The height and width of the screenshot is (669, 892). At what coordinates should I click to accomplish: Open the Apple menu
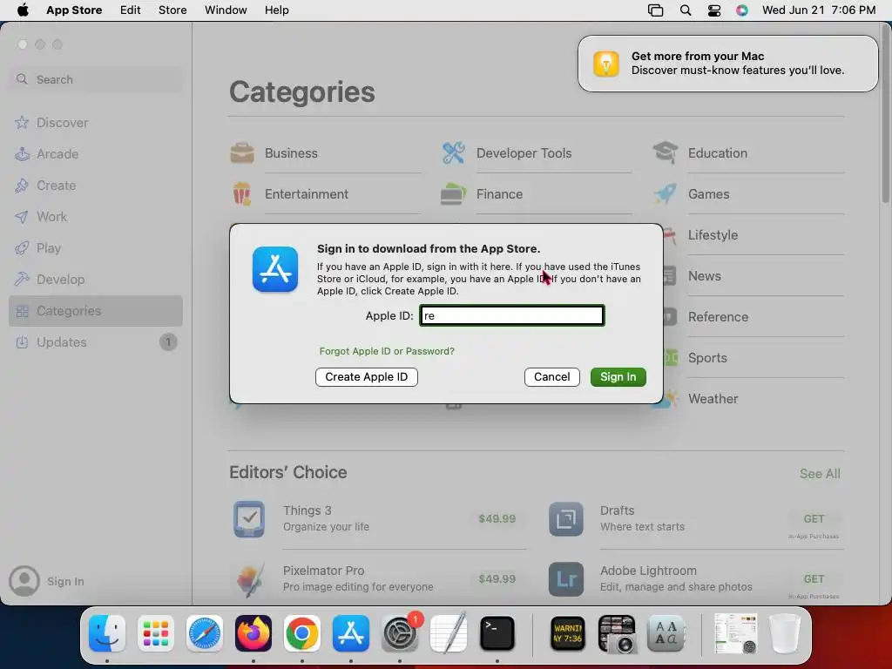[x=23, y=10]
